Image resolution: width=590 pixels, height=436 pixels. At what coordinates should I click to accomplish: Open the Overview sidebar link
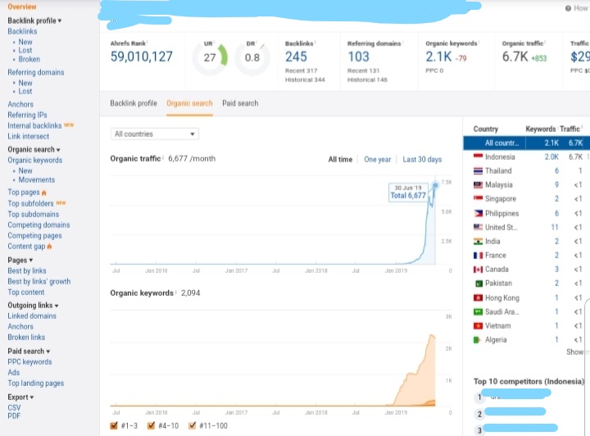pyautogui.click(x=22, y=7)
